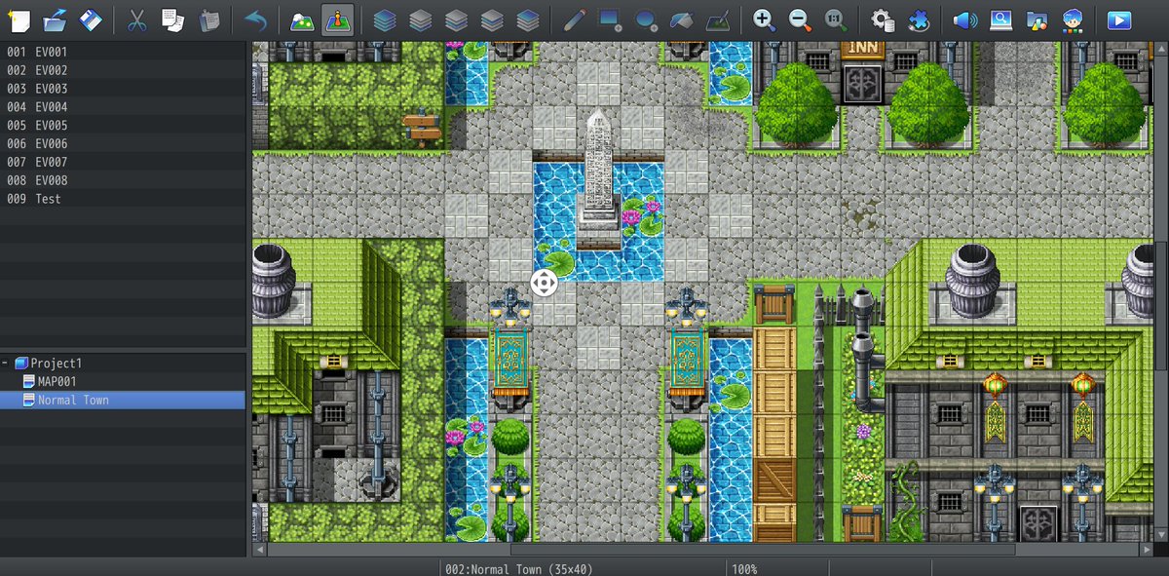Launch a playtest of the game
Image resolution: width=1169 pixels, height=576 pixels.
click(x=1117, y=18)
